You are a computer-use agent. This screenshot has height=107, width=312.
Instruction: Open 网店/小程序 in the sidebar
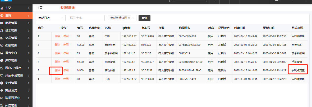(x=16, y=68)
